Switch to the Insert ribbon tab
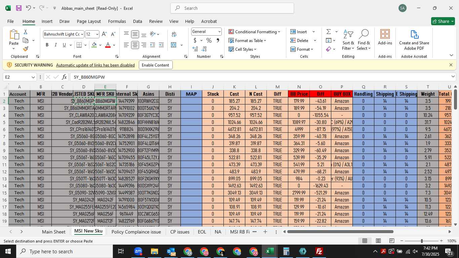The image size is (459, 258). (47, 21)
